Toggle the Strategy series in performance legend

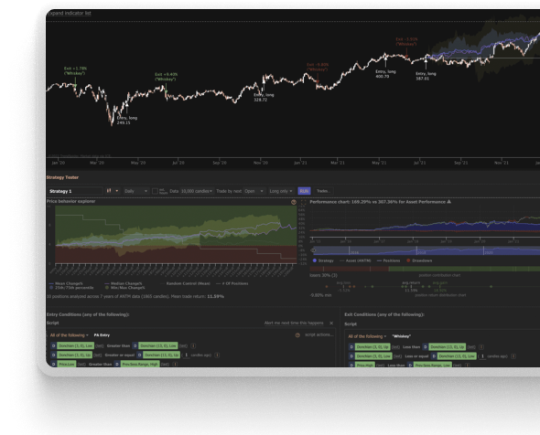(x=323, y=260)
